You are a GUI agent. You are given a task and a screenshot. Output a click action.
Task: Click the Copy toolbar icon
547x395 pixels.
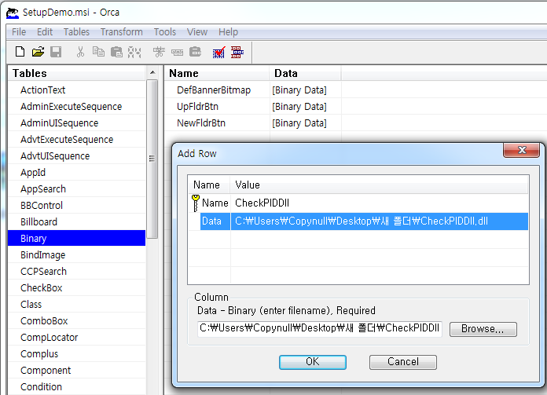pos(98,52)
